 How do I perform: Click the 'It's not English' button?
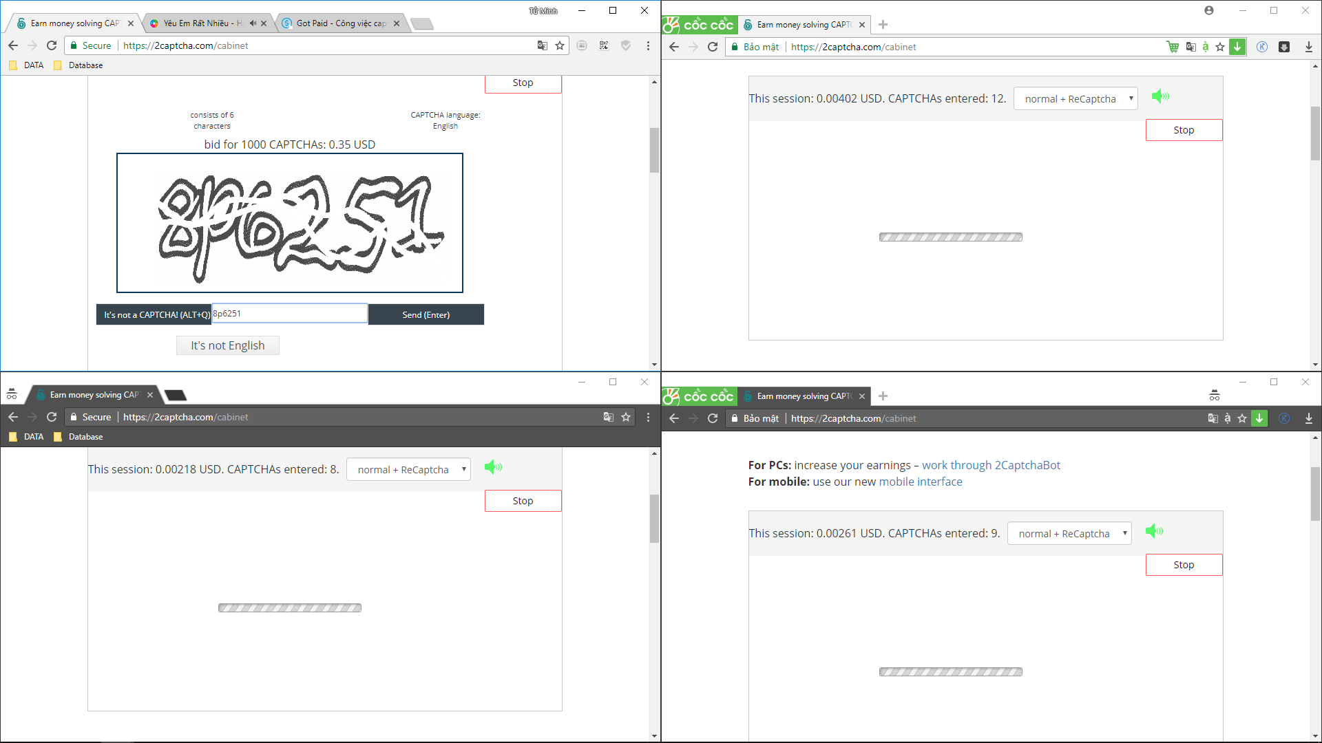tap(228, 345)
